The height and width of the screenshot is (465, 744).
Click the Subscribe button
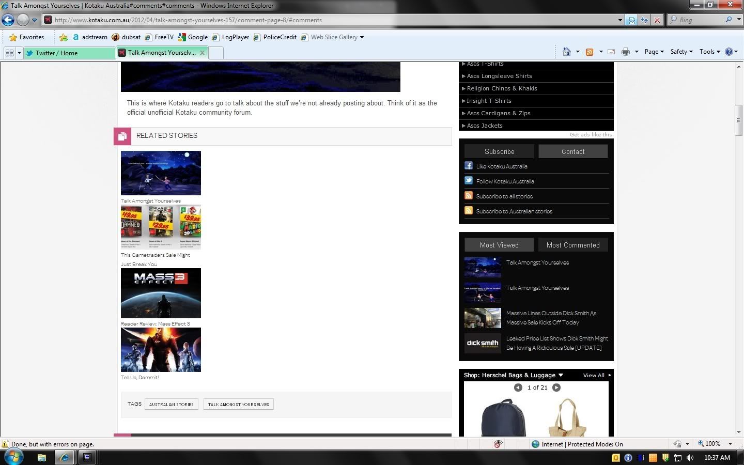[499, 151]
